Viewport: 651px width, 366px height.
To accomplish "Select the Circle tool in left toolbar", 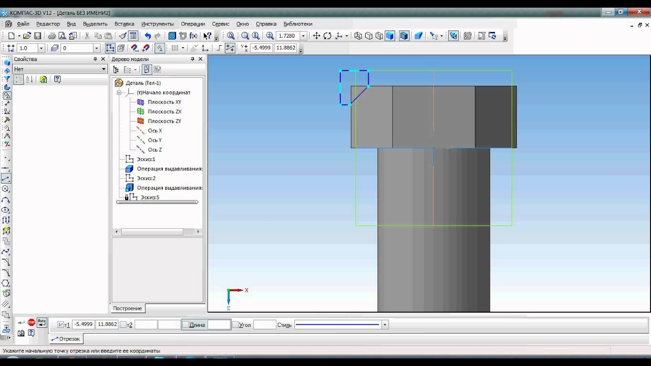I will [6, 189].
